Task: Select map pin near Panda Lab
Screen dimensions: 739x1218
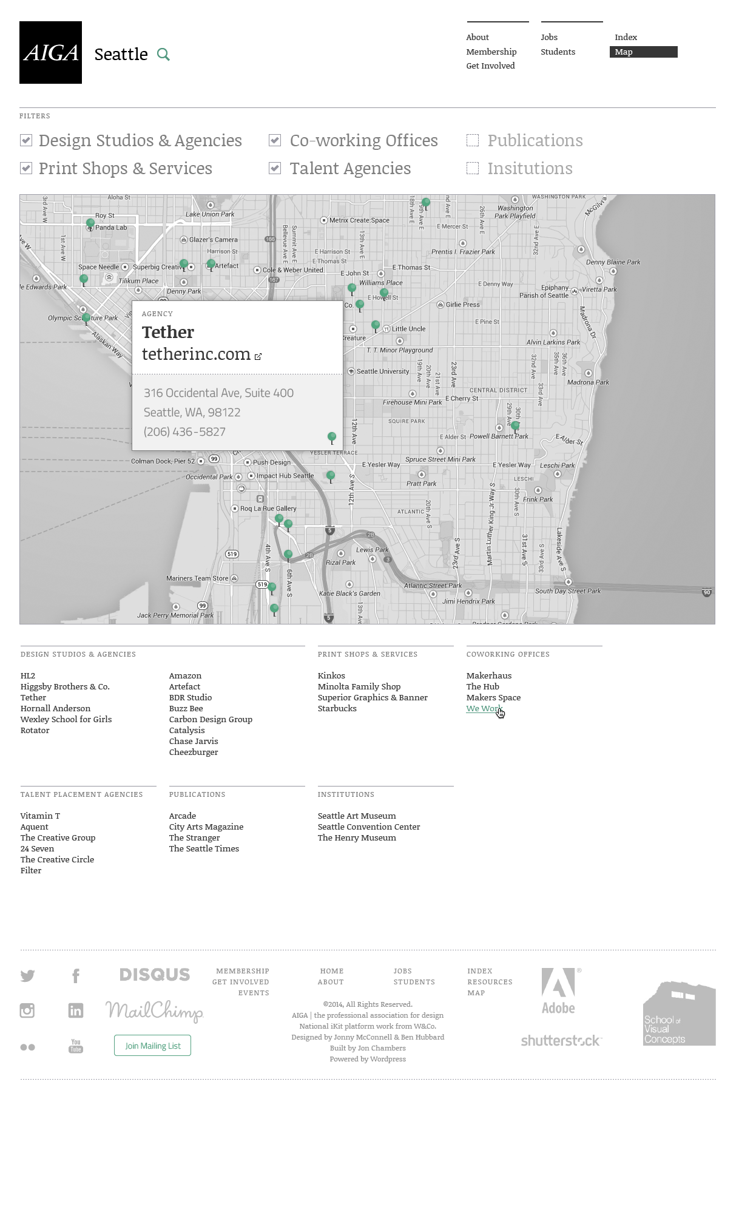Action: click(x=90, y=225)
